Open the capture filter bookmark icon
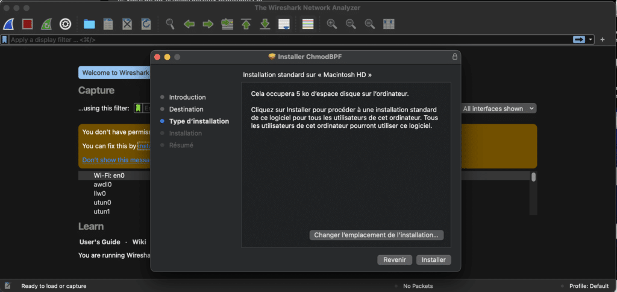 [x=138, y=109]
